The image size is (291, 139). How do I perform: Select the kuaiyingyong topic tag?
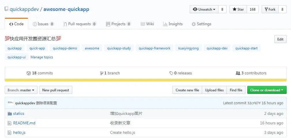click(x=189, y=48)
